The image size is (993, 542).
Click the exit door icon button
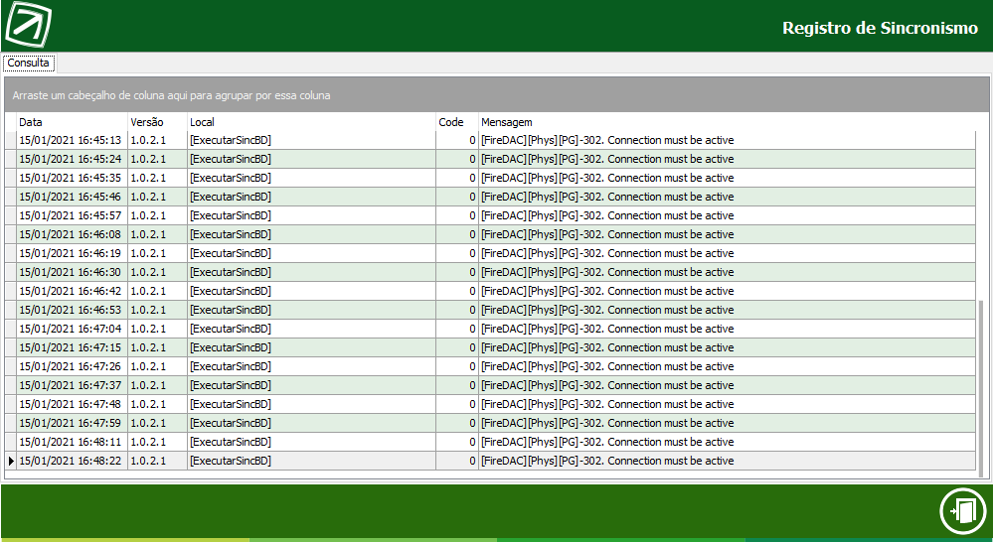(963, 510)
